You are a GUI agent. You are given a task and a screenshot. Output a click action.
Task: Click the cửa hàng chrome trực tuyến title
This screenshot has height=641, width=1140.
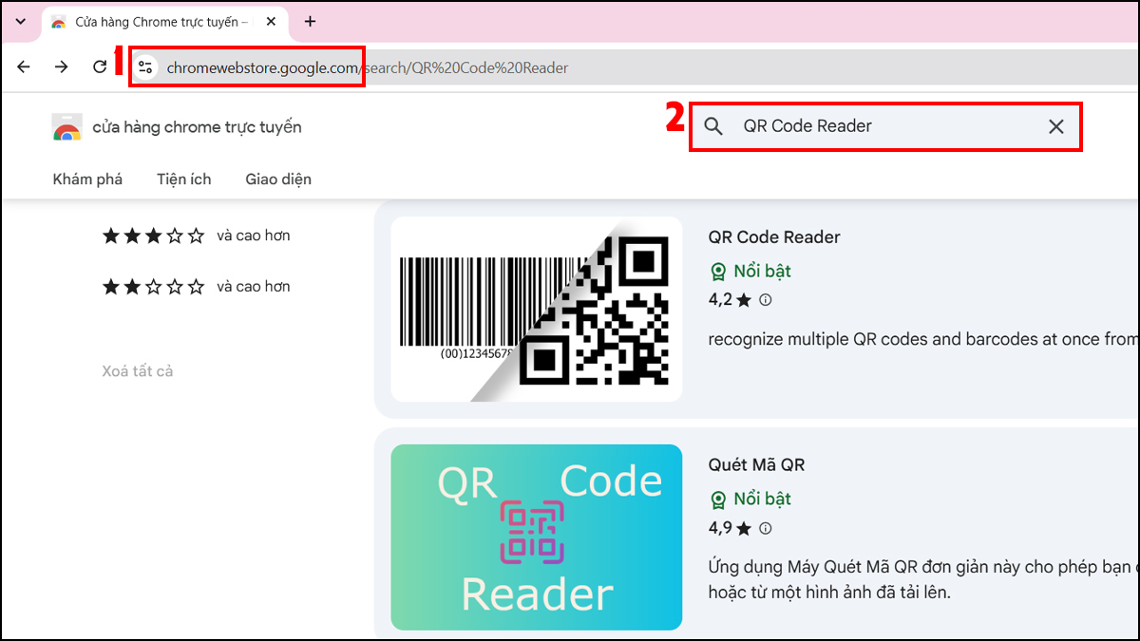pos(197,127)
